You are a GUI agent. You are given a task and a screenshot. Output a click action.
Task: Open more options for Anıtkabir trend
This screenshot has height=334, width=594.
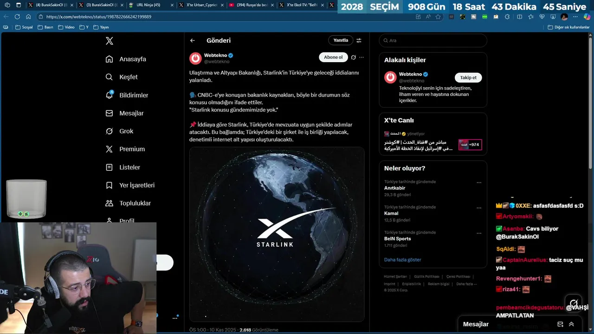tap(479, 182)
